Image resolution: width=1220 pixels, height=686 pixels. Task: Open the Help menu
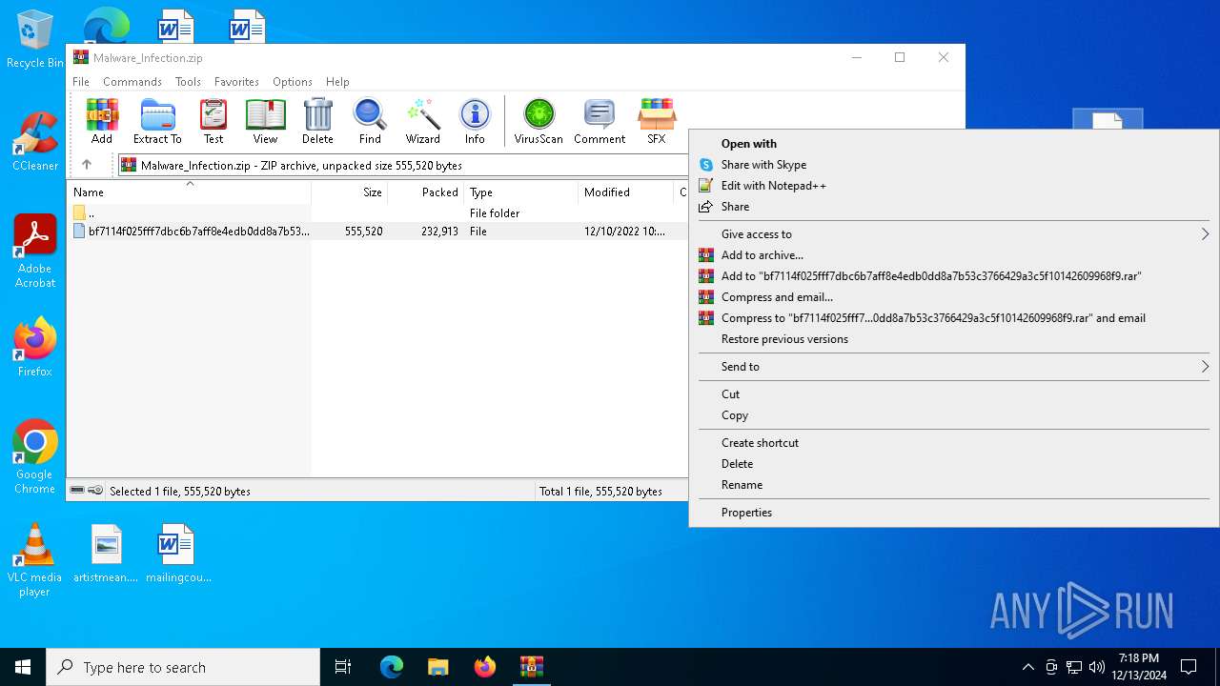[337, 82]
